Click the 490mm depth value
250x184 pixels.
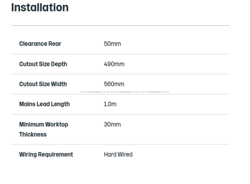(x=114, y=64)
